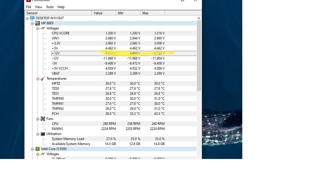The image size is (323, 181).
Task: Select the FANIN1 fan row
Action: [124, 129]
